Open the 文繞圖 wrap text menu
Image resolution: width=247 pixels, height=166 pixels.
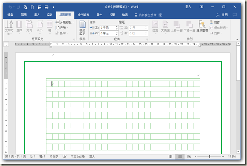point(165,28)
